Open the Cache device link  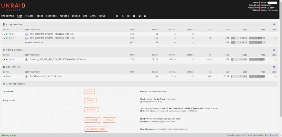11,59
